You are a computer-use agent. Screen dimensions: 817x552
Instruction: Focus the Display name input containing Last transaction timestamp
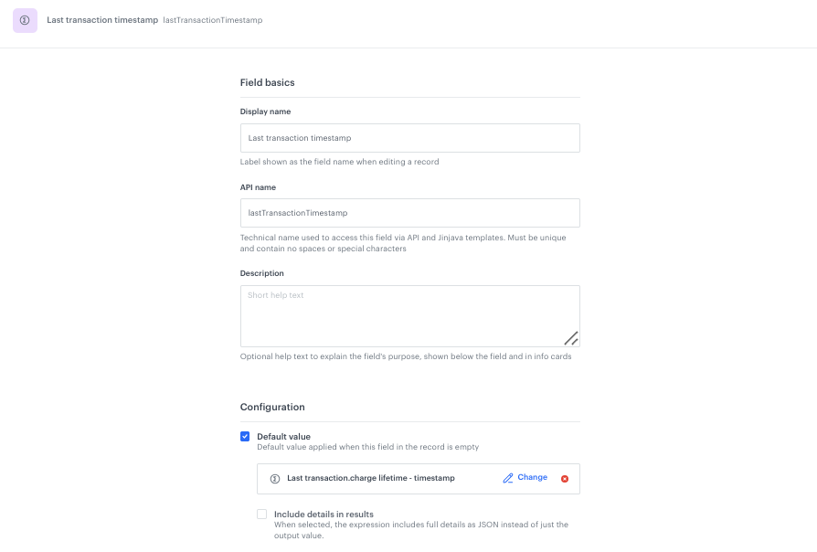[409, 137]
